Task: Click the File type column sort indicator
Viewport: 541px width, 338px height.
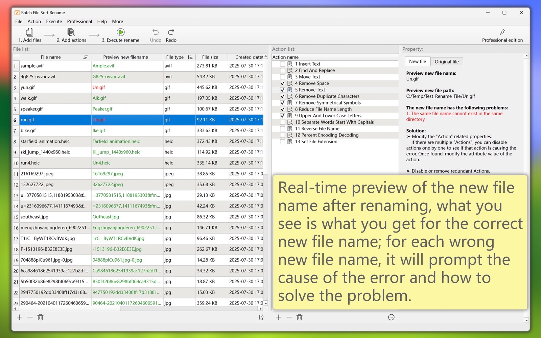Action: click(190, 57)
